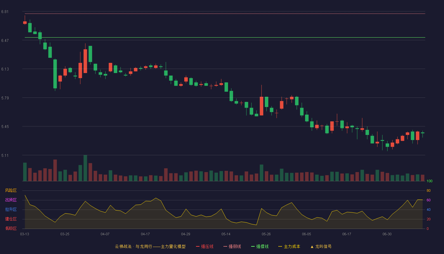This screenshot has height=254, width=444.
Task: Click the 05-26 date label
Action: (x=266, y=234)
